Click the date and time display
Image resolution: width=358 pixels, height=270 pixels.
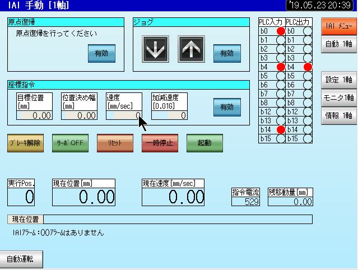(320, 5)
